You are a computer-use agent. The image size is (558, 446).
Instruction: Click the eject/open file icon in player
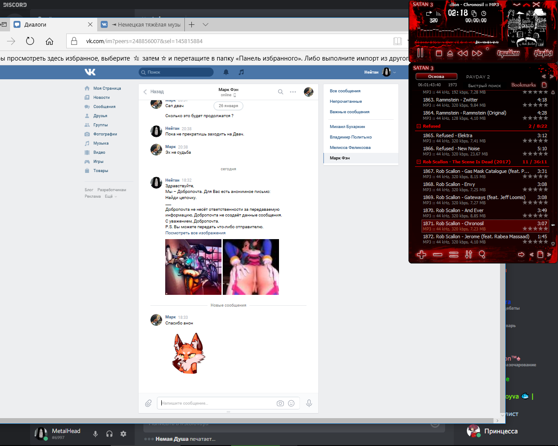(x=450, y=53)
